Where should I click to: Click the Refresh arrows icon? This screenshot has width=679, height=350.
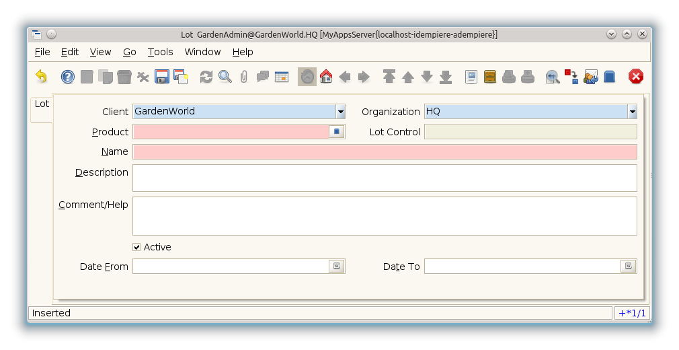tap(206, 77)
